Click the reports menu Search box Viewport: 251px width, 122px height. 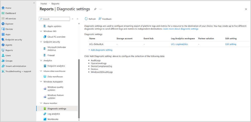[x=55, y=19]
